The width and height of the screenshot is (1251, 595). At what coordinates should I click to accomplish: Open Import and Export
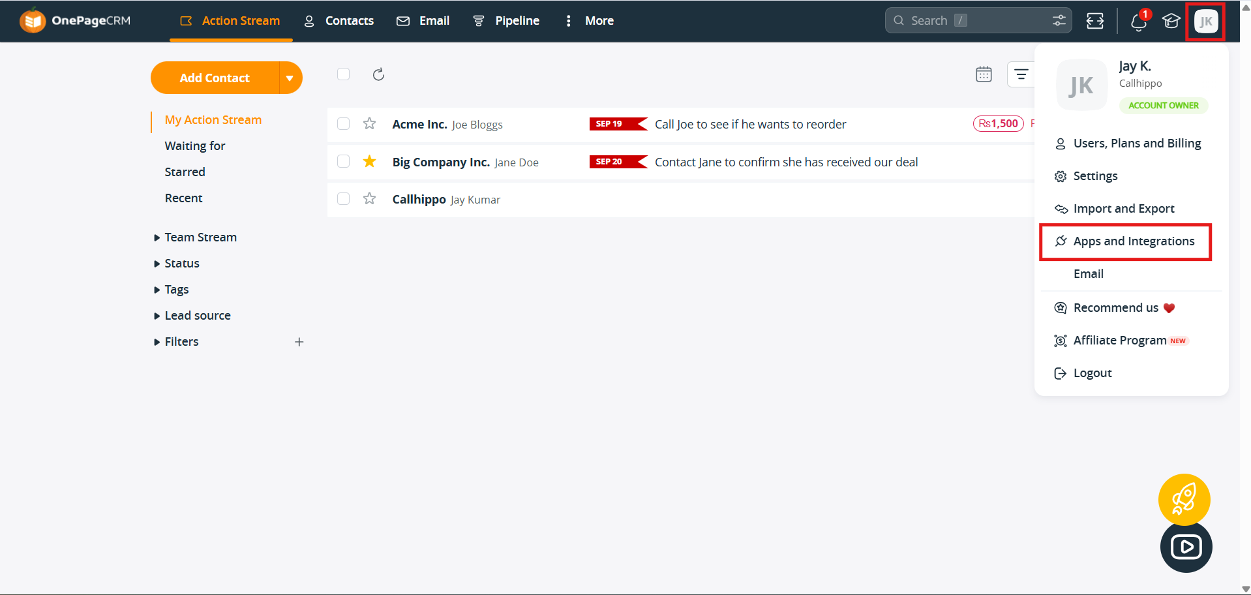click(x=1114, y=209)
